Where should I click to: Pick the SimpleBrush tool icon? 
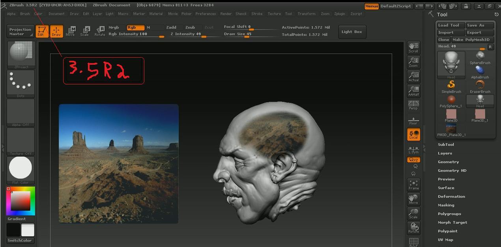point(451,87)
